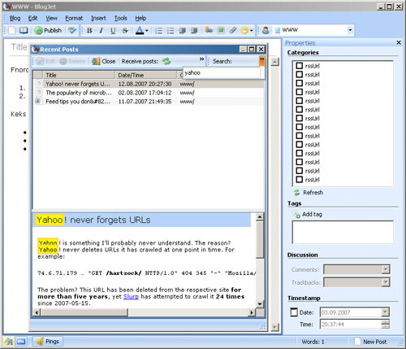The image size is (406, 349).
Task: Open the WWW blog selector dropdown
Action: coord(350,30)
